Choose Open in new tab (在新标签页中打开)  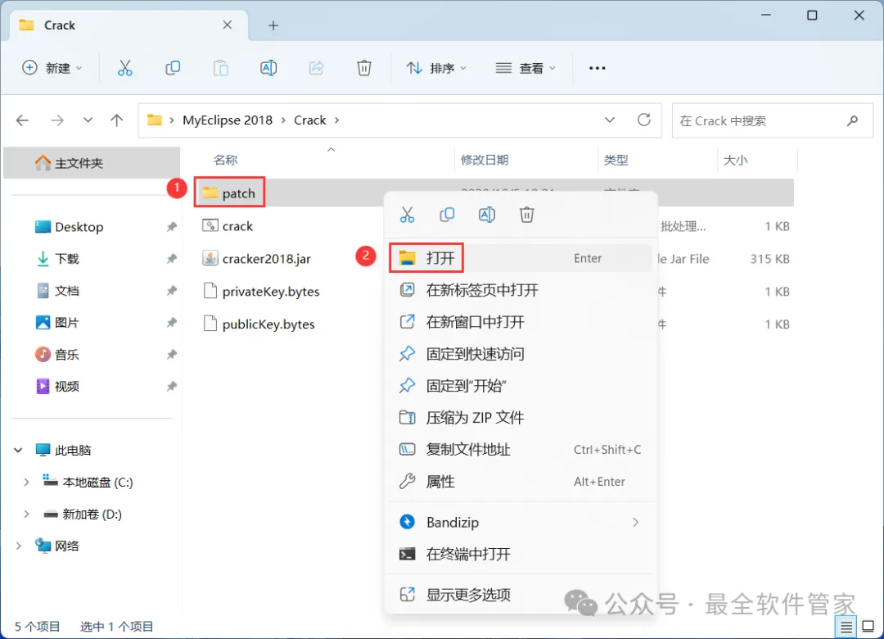pyautogui.click(x=521, y=290)
